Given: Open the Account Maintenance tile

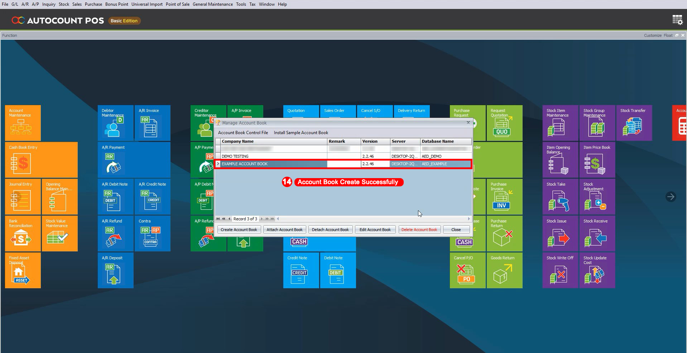Looking at the screenshot, I should point(23,123).
